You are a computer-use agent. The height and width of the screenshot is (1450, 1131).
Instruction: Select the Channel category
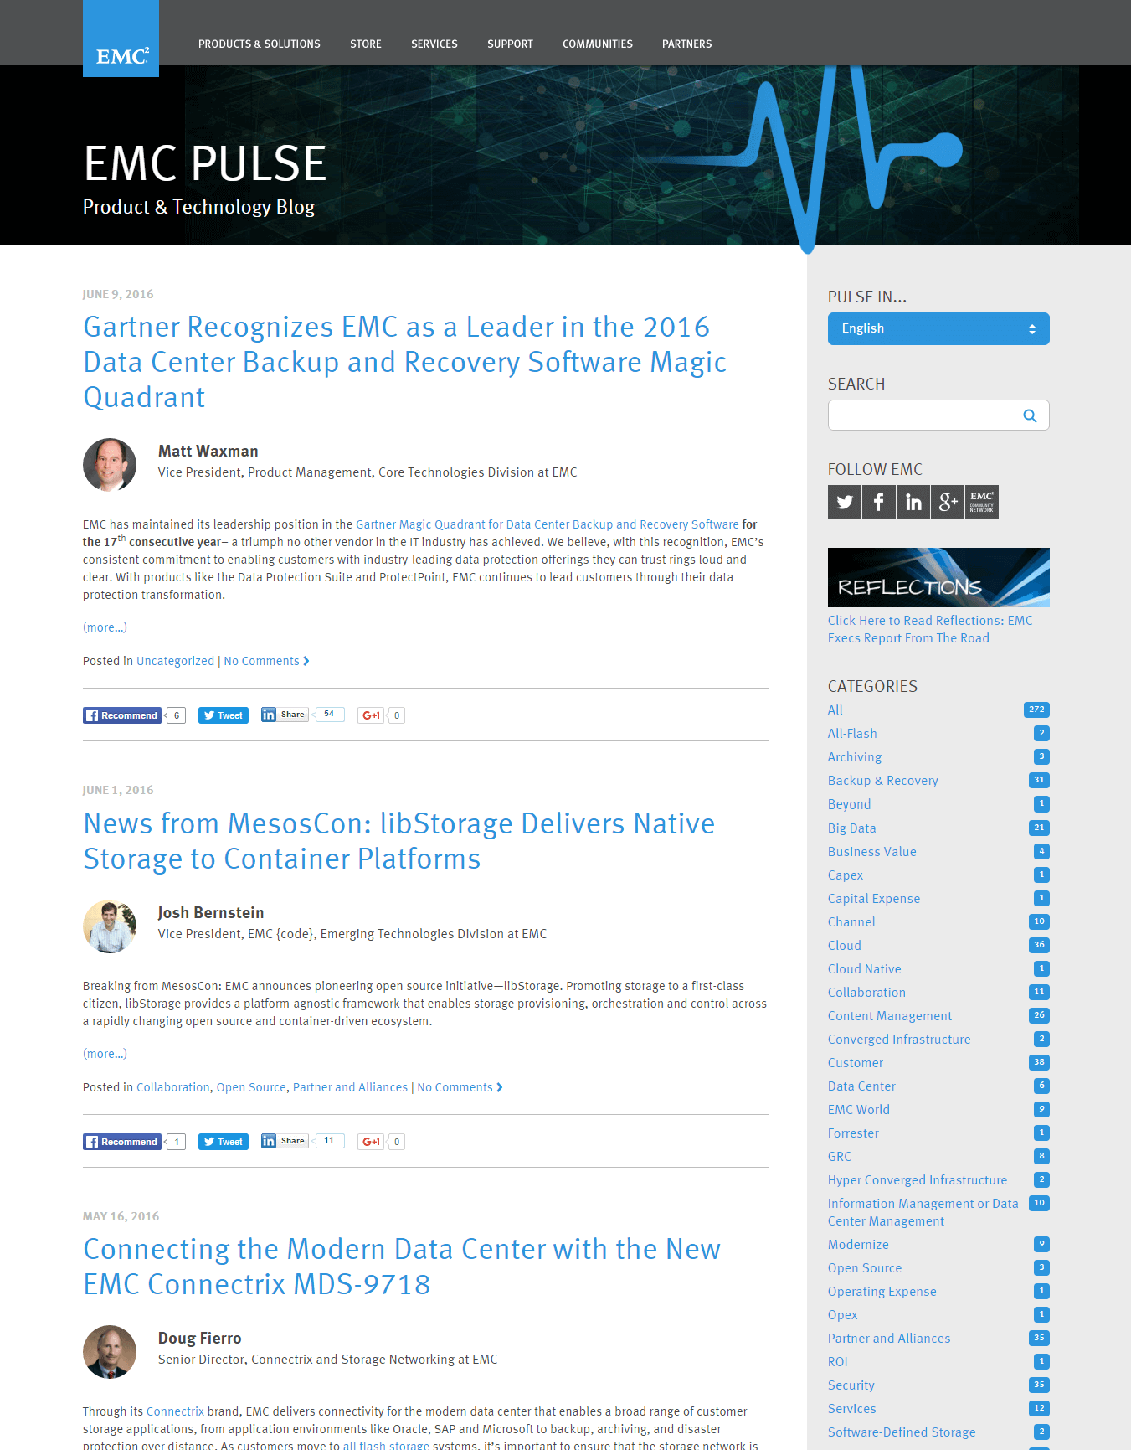click(x=851, y=921)
